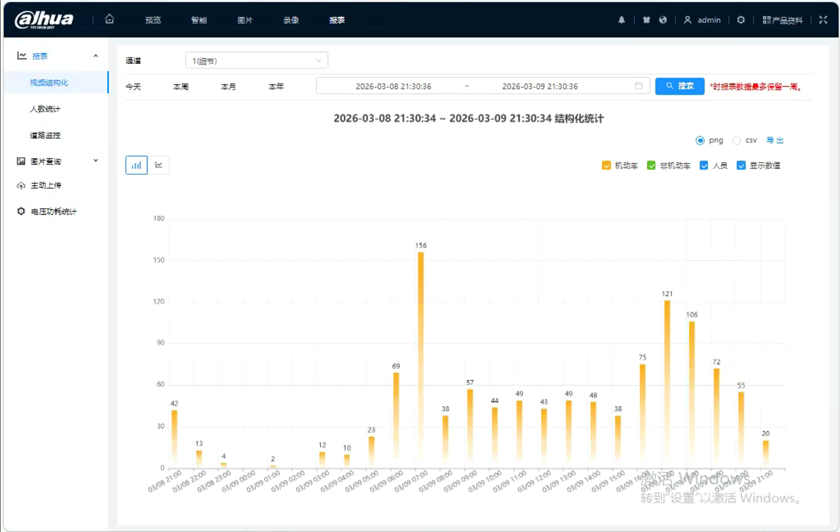Viewport: 840px width, 532px height.
Task: Expand the 图片查询 sidebar section
Action: click(96, 161)
